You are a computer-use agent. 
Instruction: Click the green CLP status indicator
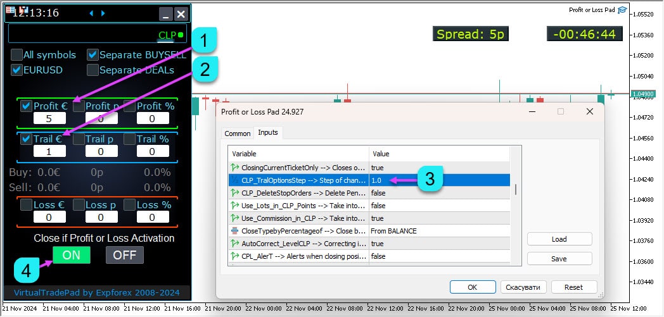pyautogui.click(x=181, y=35)
